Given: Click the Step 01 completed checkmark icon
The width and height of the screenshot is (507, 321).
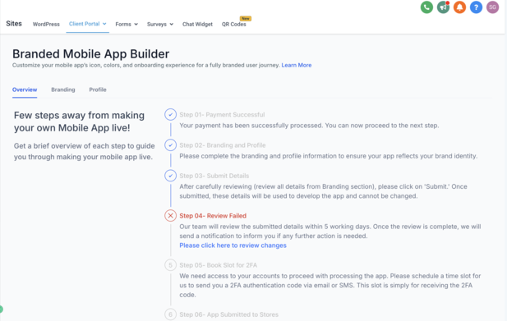Looking at the screenshot, I should click(170, 115).
